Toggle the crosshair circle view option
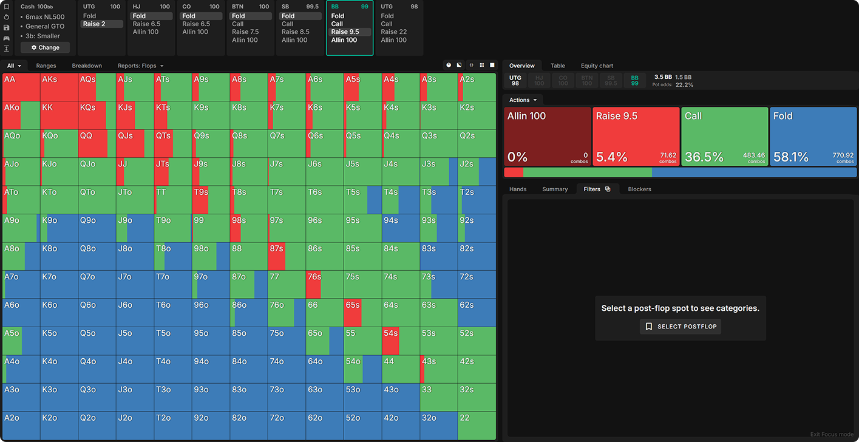The image size is (859, 442). (471, 65)
